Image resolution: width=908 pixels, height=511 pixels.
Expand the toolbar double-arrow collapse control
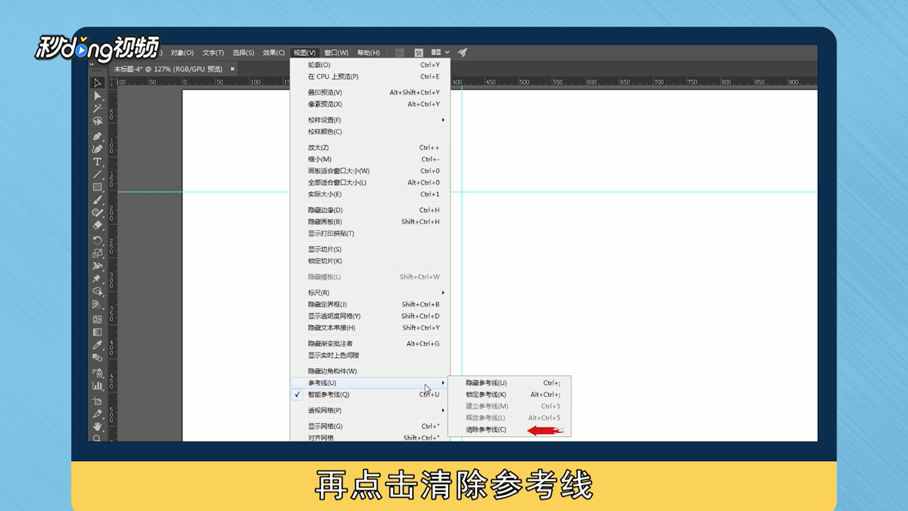pos(92,64)
